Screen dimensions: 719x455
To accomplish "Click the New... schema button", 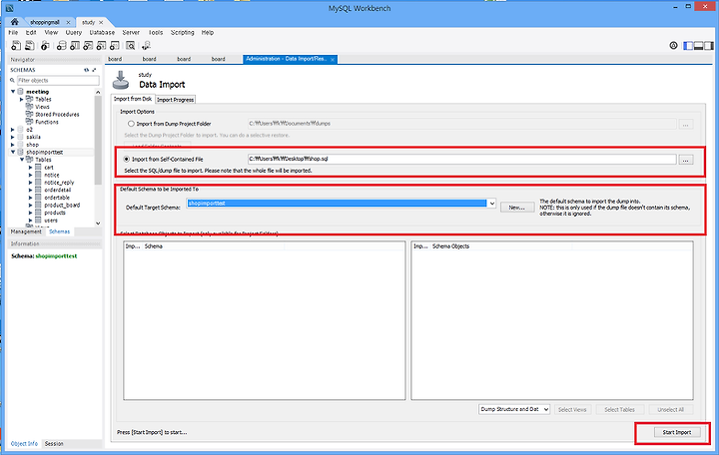I will click(x=517, y=208).
